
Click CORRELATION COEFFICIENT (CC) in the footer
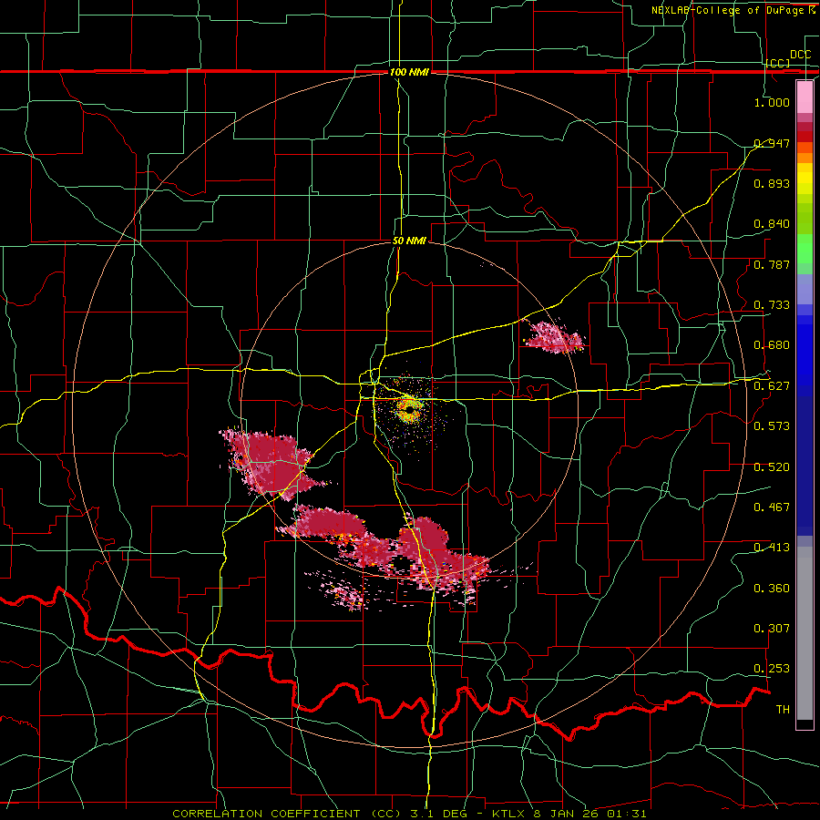point(287,814)
